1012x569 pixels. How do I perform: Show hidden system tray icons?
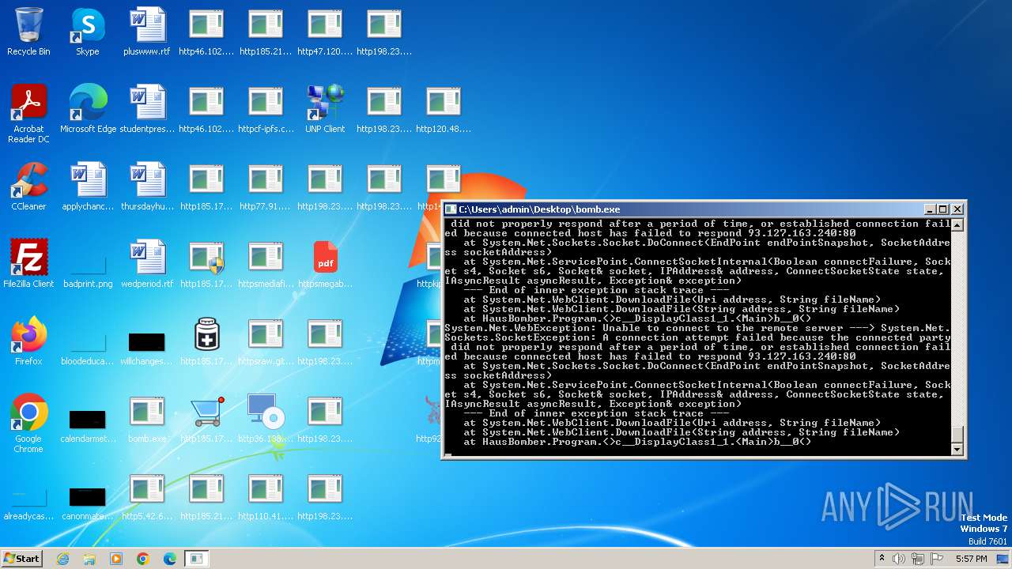(x=882, y=559)
